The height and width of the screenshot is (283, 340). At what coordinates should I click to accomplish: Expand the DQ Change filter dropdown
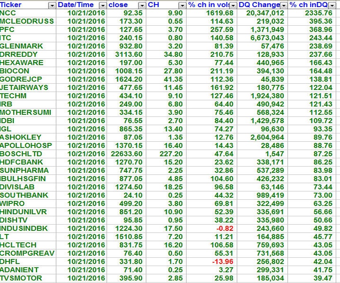pos(284,5)
